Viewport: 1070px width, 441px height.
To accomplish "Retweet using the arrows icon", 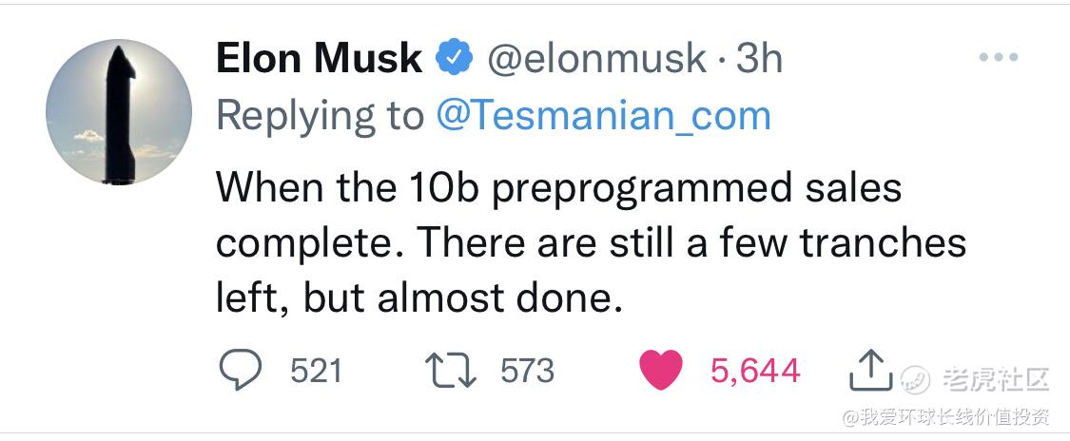I will click(x=451, y=370).
